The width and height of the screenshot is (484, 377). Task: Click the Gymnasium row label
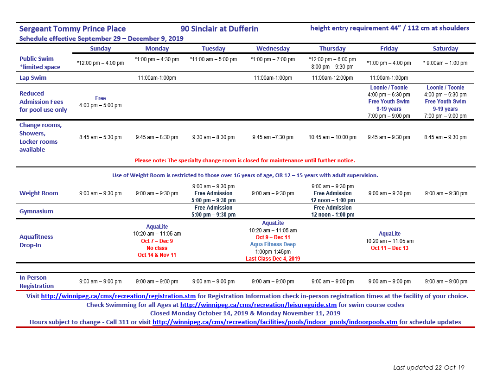[x=36, y=211]
